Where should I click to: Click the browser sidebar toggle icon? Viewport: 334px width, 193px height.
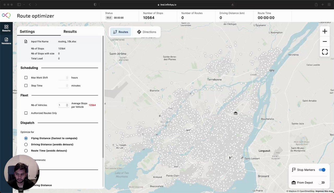[19, 5]
